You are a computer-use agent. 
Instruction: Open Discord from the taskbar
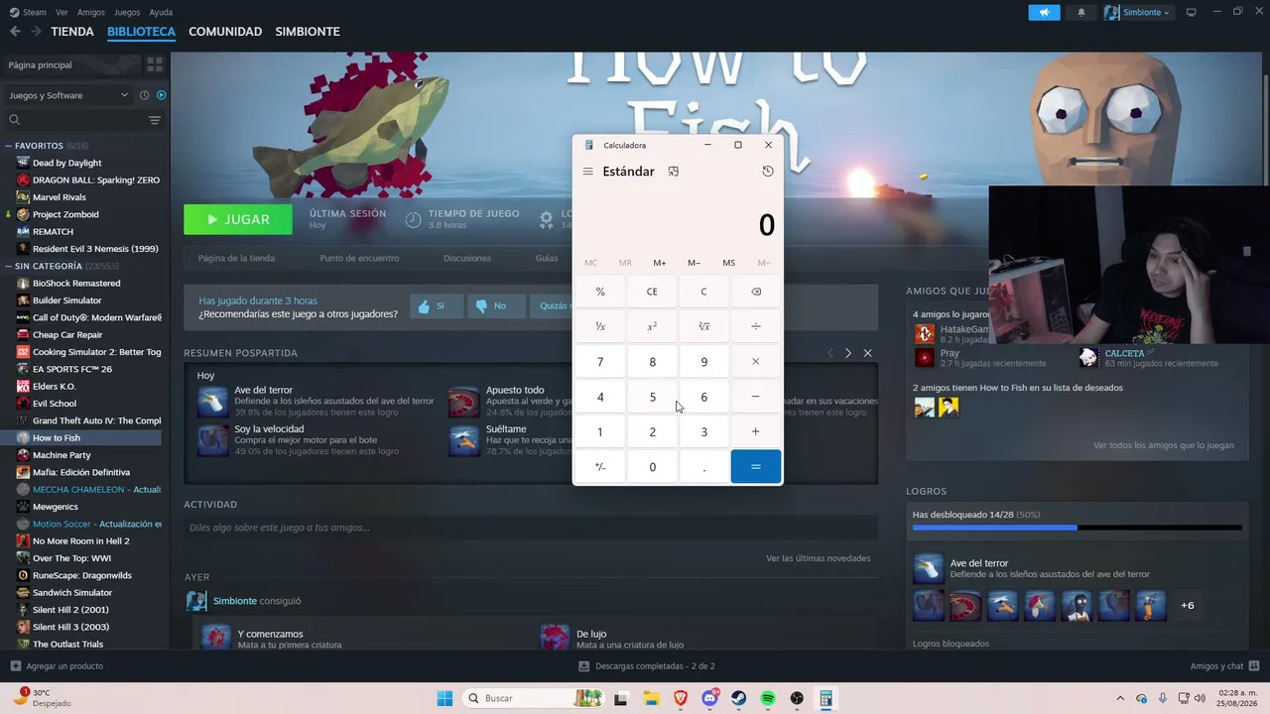click(709, 698)
